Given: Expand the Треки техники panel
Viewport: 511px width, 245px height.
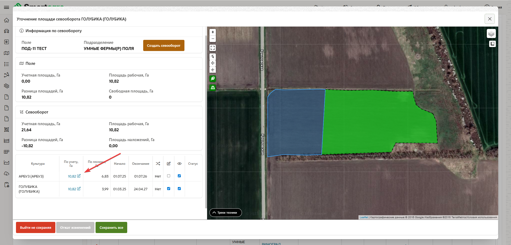Looking at the screenshot, I should tap(225, 213).
